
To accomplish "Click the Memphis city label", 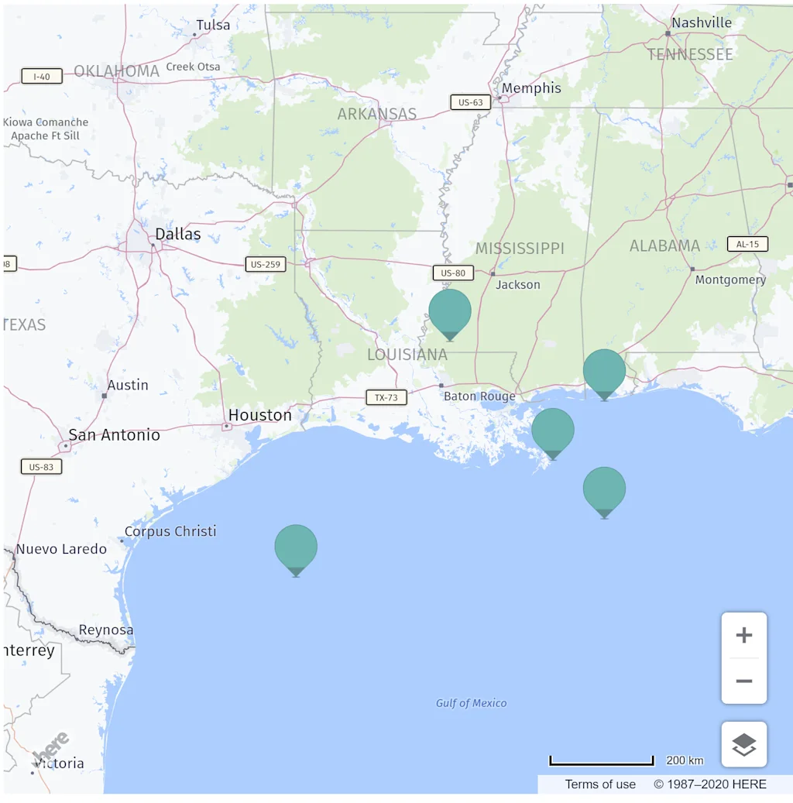I will coord(531,88).
